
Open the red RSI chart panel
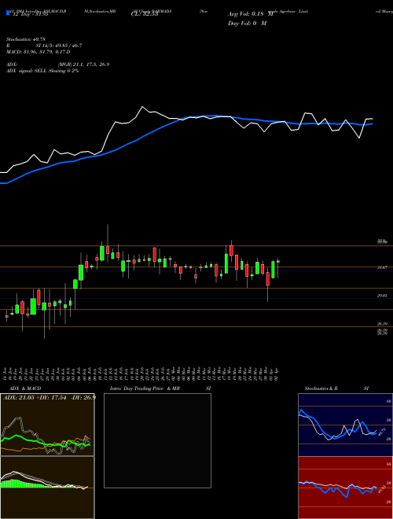345,488
